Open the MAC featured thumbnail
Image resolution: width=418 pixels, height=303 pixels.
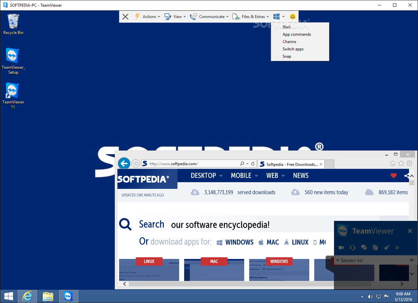(214, 270)
